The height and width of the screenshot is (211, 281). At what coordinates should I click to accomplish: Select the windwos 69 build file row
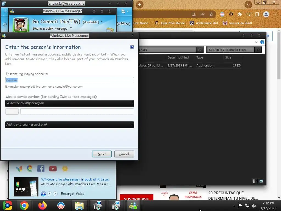pyautogui.click(x=190, y=65)
